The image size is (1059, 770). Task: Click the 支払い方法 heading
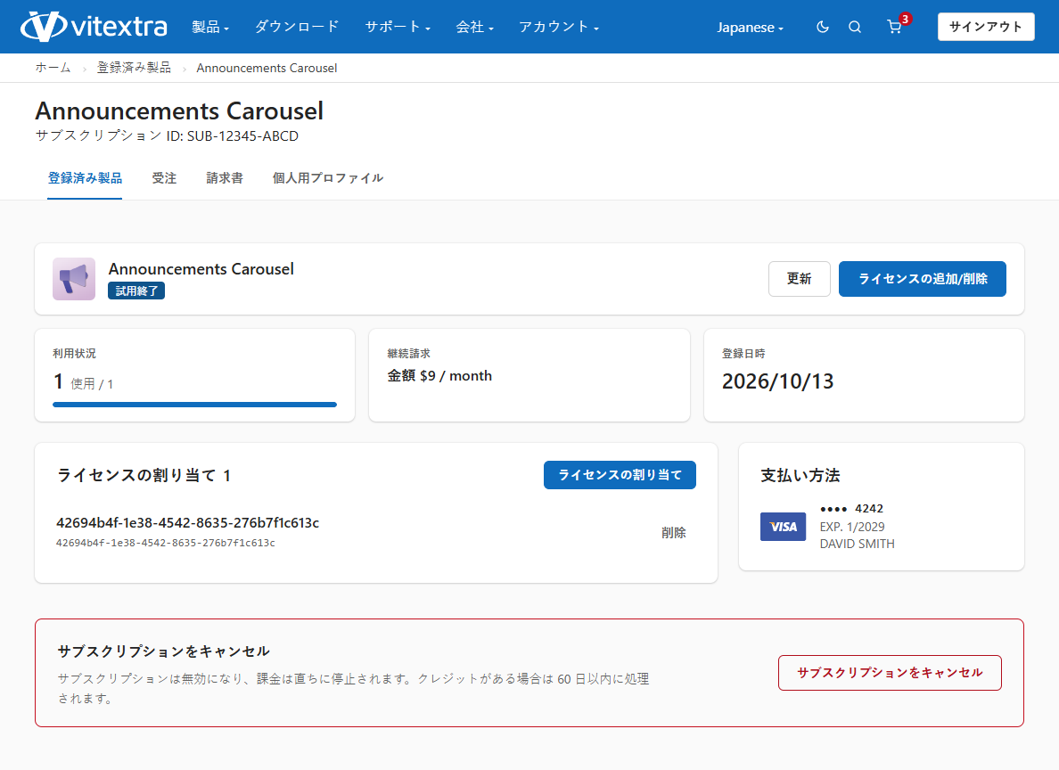[800, 476]
